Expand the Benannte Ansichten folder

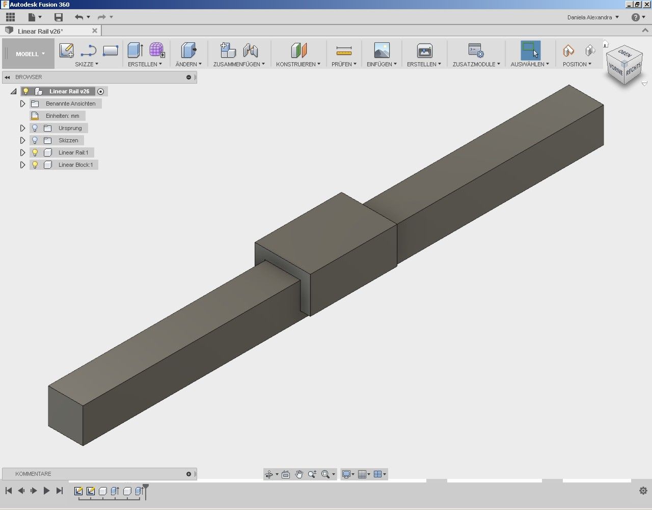click(x=22, y=104)
